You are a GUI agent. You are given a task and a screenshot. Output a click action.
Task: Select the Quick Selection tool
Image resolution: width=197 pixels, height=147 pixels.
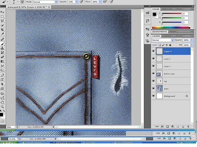coord(2,25)
